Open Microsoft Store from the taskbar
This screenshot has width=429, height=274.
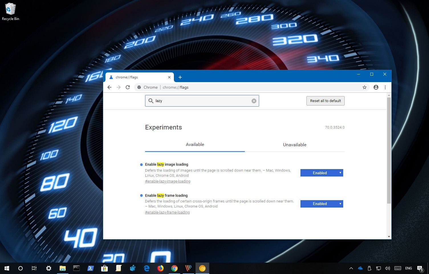tap(104, 268)
